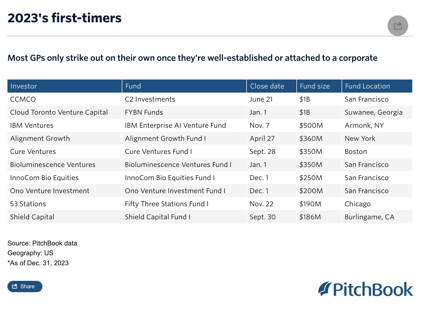Click the Fund size column header
This screenshot has height=316, width=431.
coord(315,86)
